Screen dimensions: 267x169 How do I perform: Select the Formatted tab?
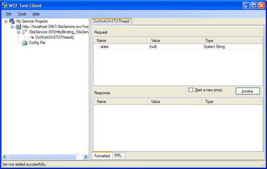click(102, 156)
